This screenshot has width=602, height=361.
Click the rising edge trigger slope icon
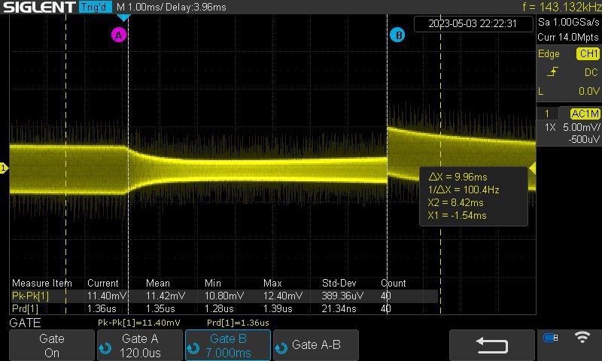point(552,72)
